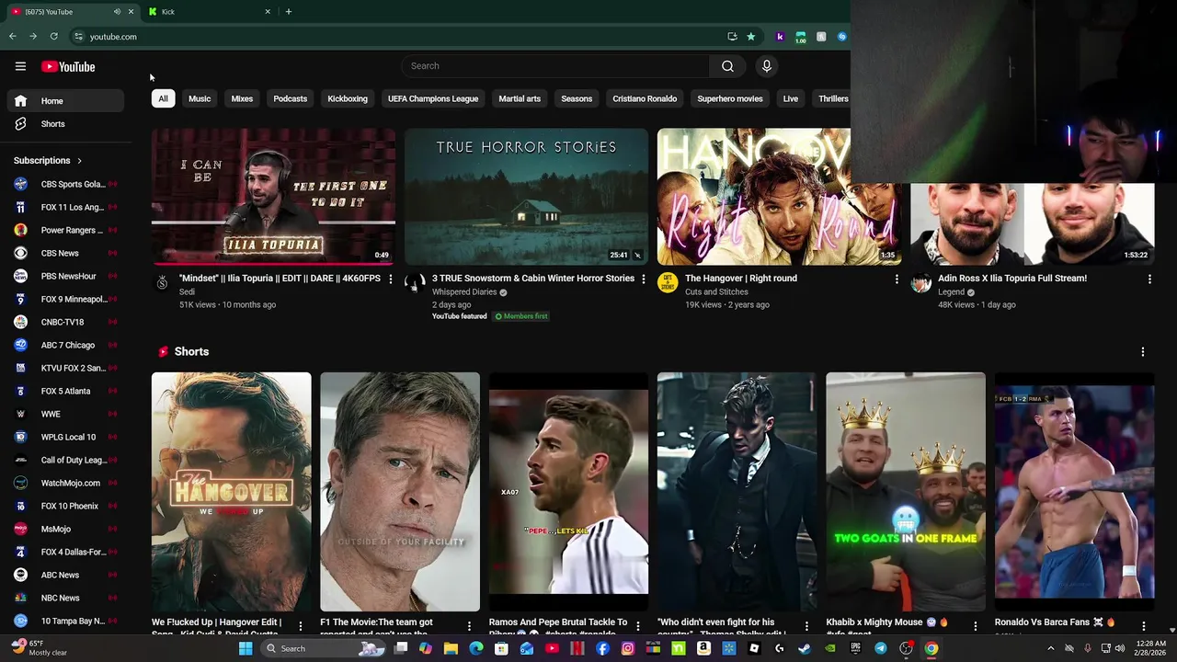The image size is (1177, 662).
Task: Open more options for Mindset Ilia Topuria video
Action: coord(390,279)
